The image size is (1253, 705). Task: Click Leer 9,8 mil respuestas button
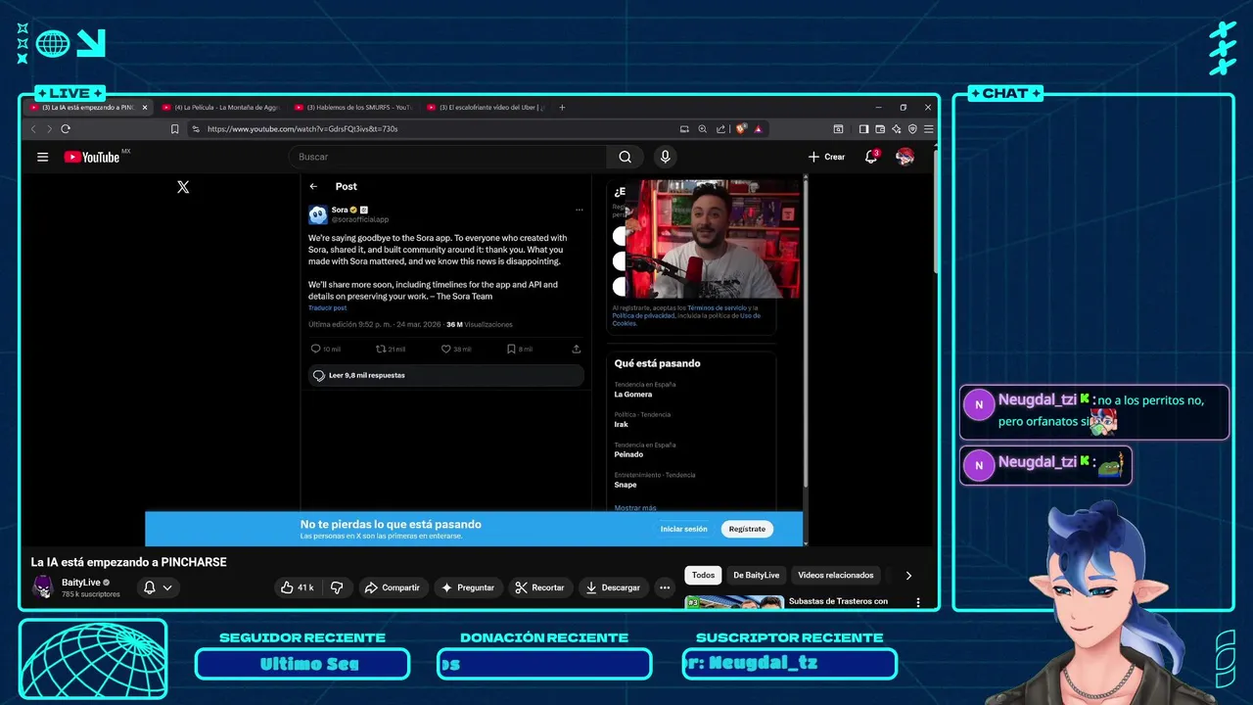coord(446,375)
